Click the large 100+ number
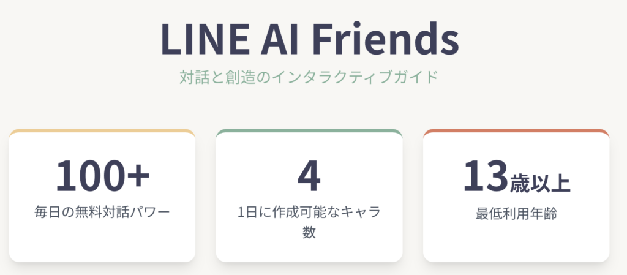The height and width of the screenshot is (275, 627). click(103, 176)
